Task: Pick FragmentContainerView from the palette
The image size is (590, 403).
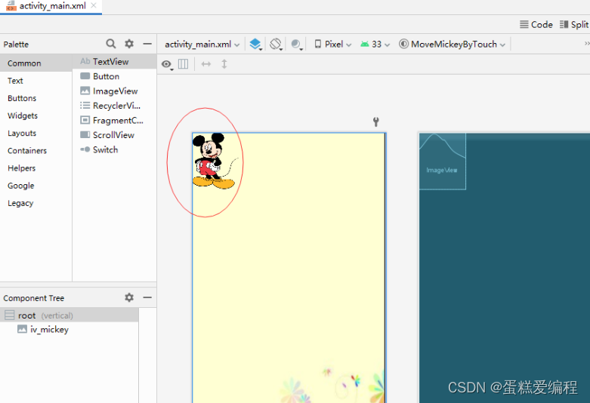Action: click(x=114, y=120)
